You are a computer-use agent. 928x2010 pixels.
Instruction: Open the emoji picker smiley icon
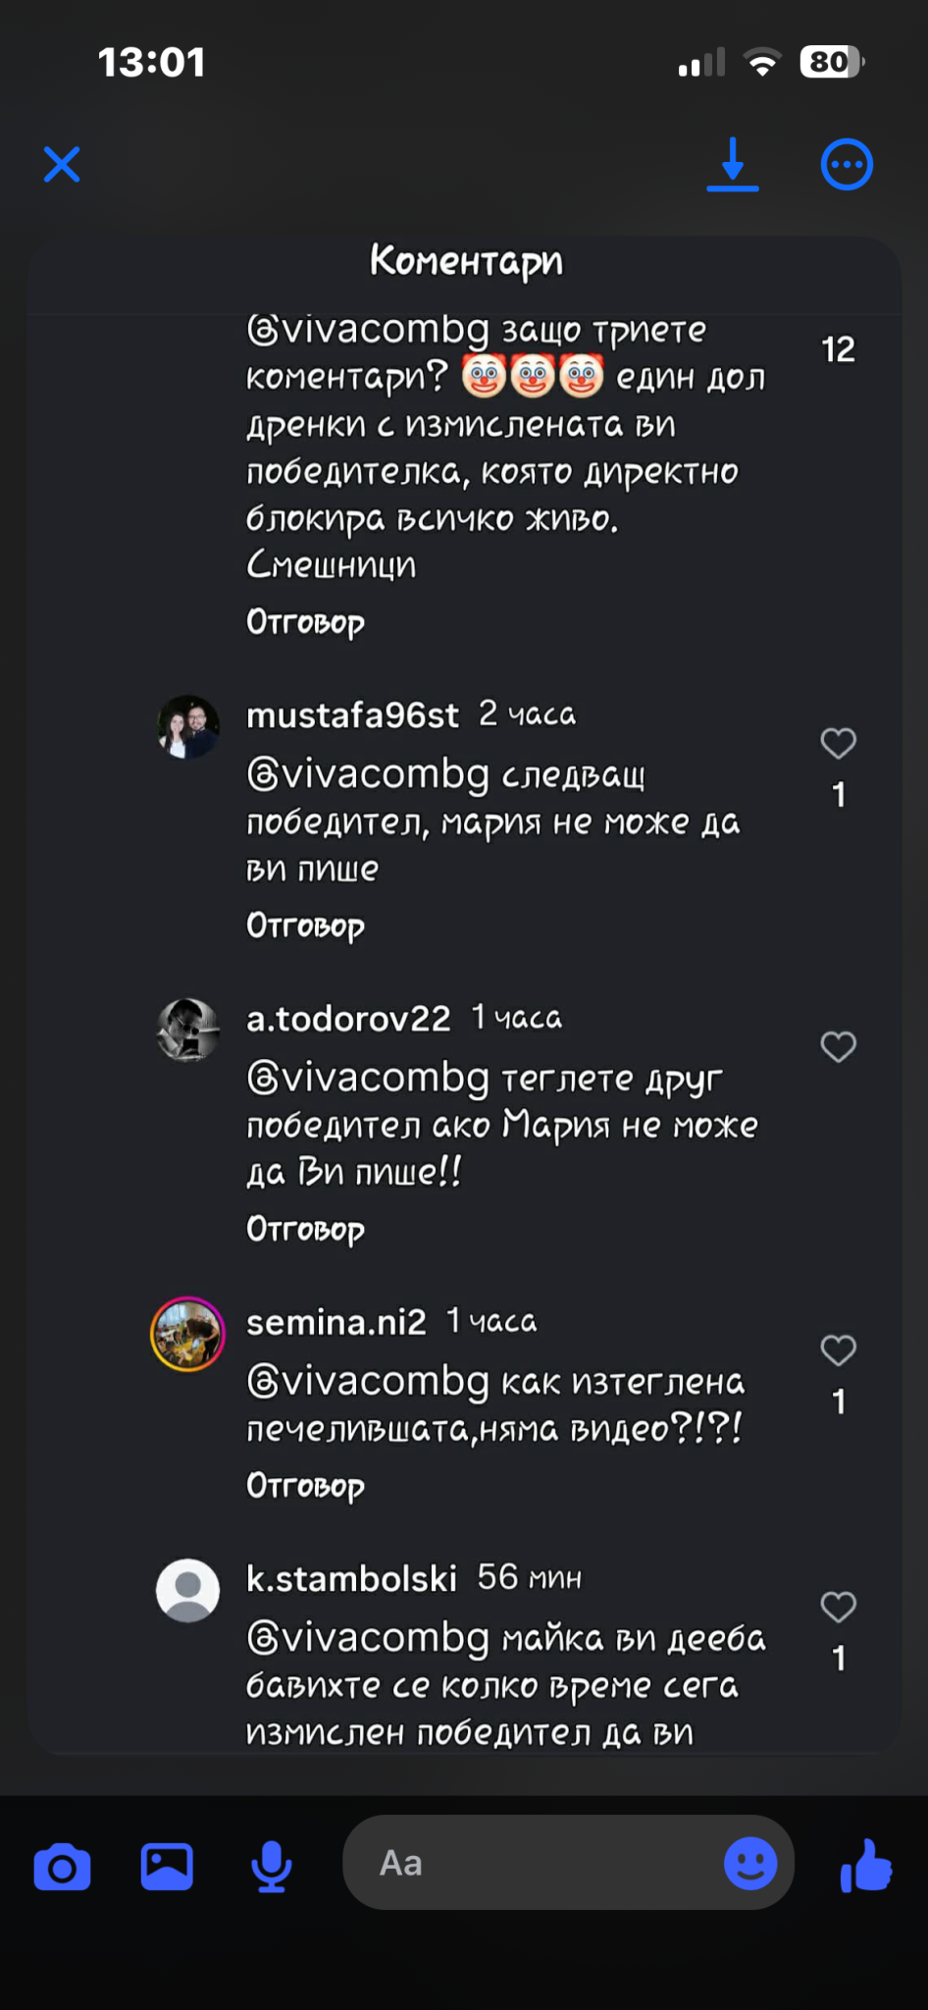point(750,1863)
